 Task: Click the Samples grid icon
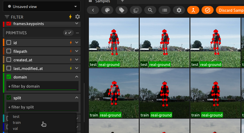(x=90, y=1)
